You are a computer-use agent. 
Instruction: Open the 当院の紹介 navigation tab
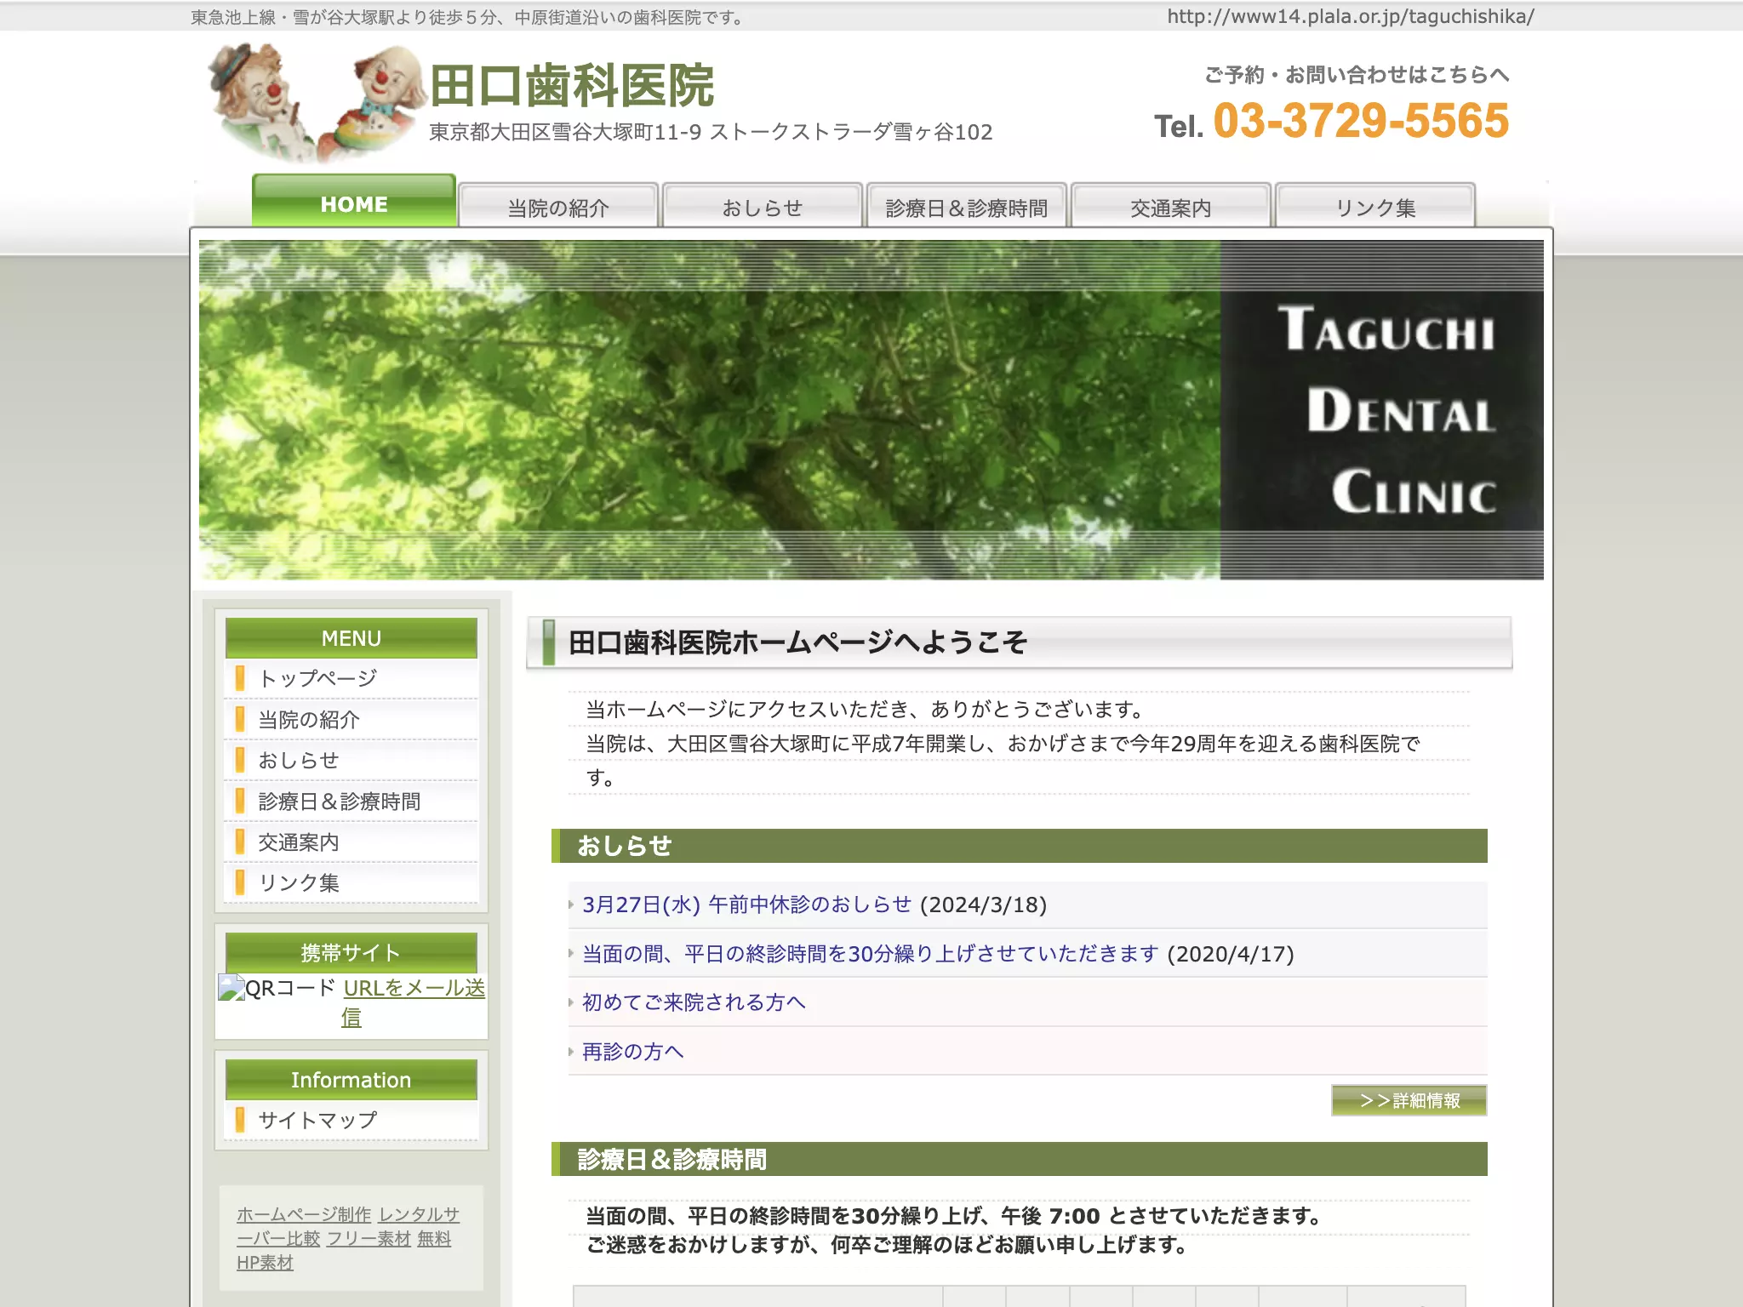558,207
